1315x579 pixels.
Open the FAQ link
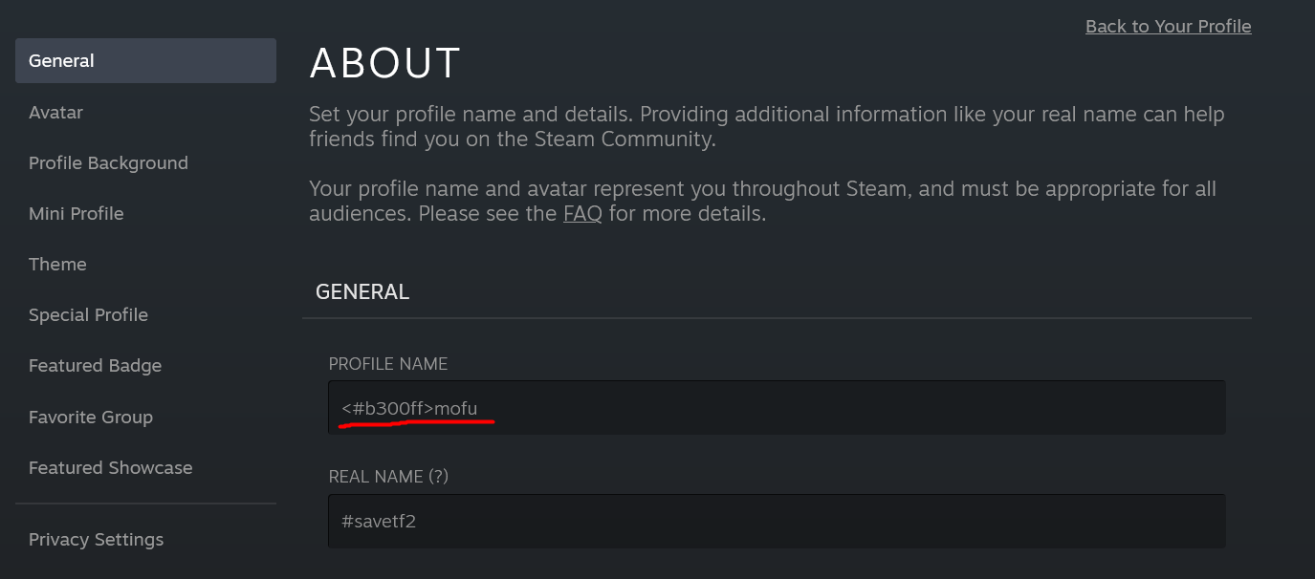(x=582, y=214)
